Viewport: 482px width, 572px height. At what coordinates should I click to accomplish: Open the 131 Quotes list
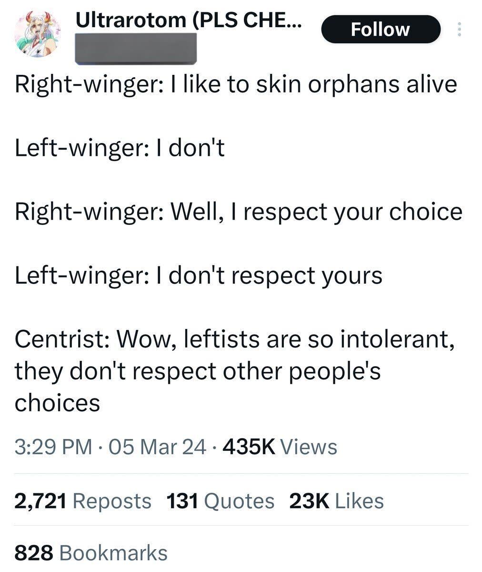coord(221,501)
